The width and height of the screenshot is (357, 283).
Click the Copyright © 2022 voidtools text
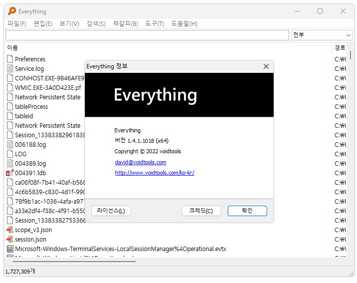tap(147, 151)
